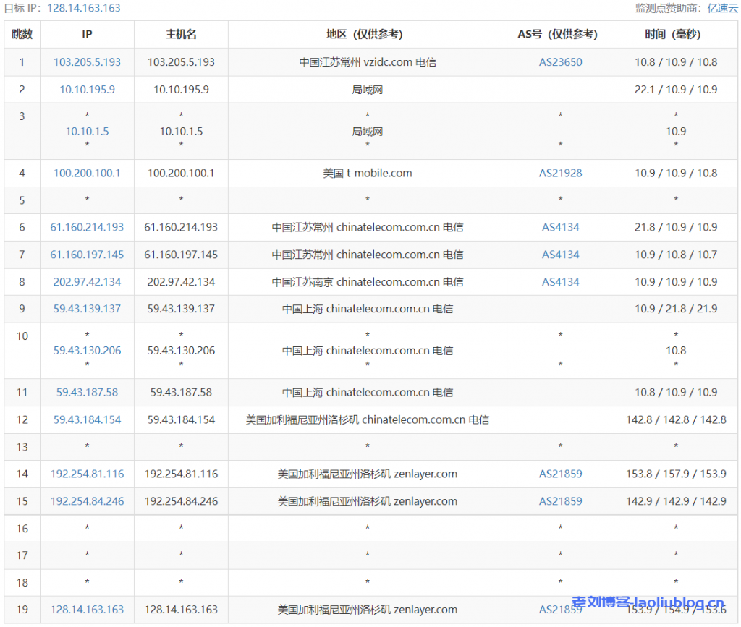Click the AS21928 t-mobile AS link
741x627 pixels.
(x=560, y=174)
